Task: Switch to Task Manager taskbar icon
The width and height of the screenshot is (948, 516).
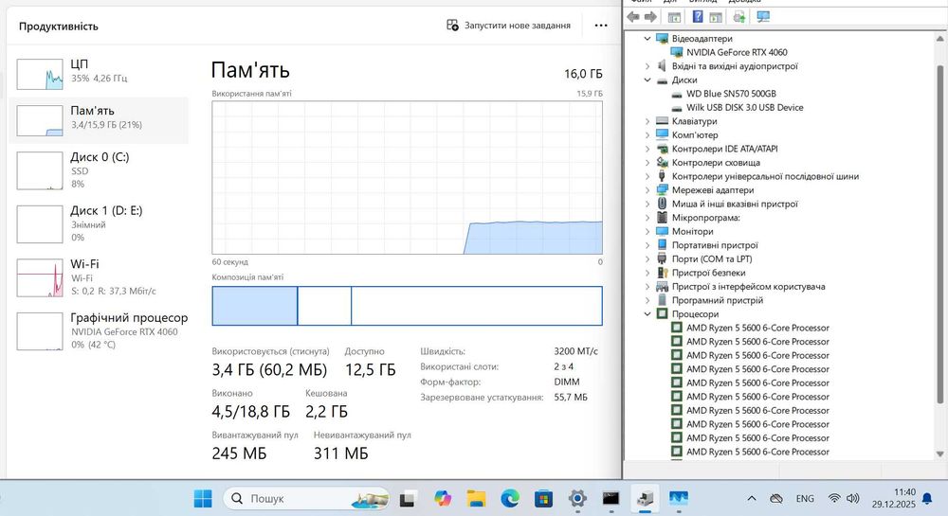Action: 679,499
